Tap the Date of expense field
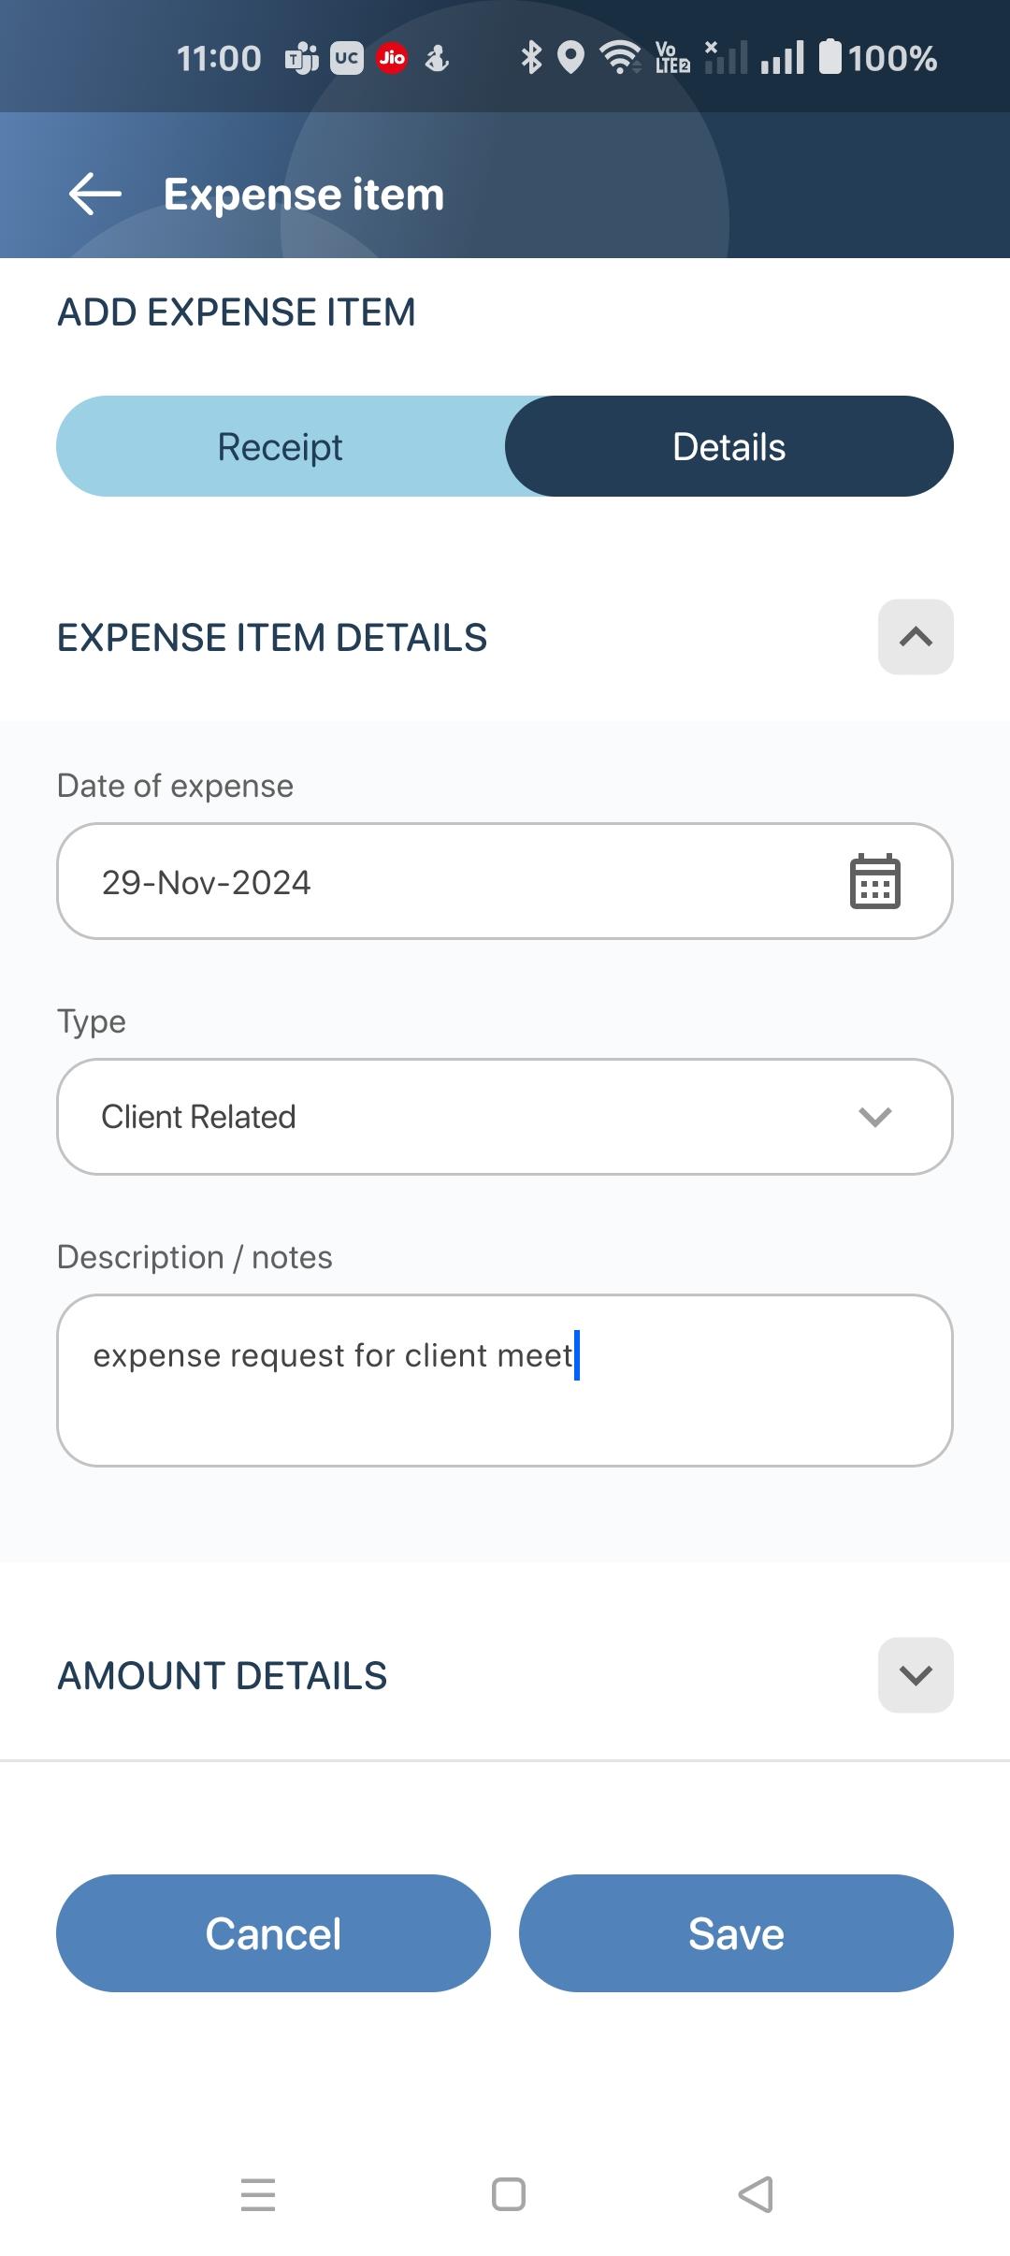The image size is (1010, 2256). (x=449, y=881)
